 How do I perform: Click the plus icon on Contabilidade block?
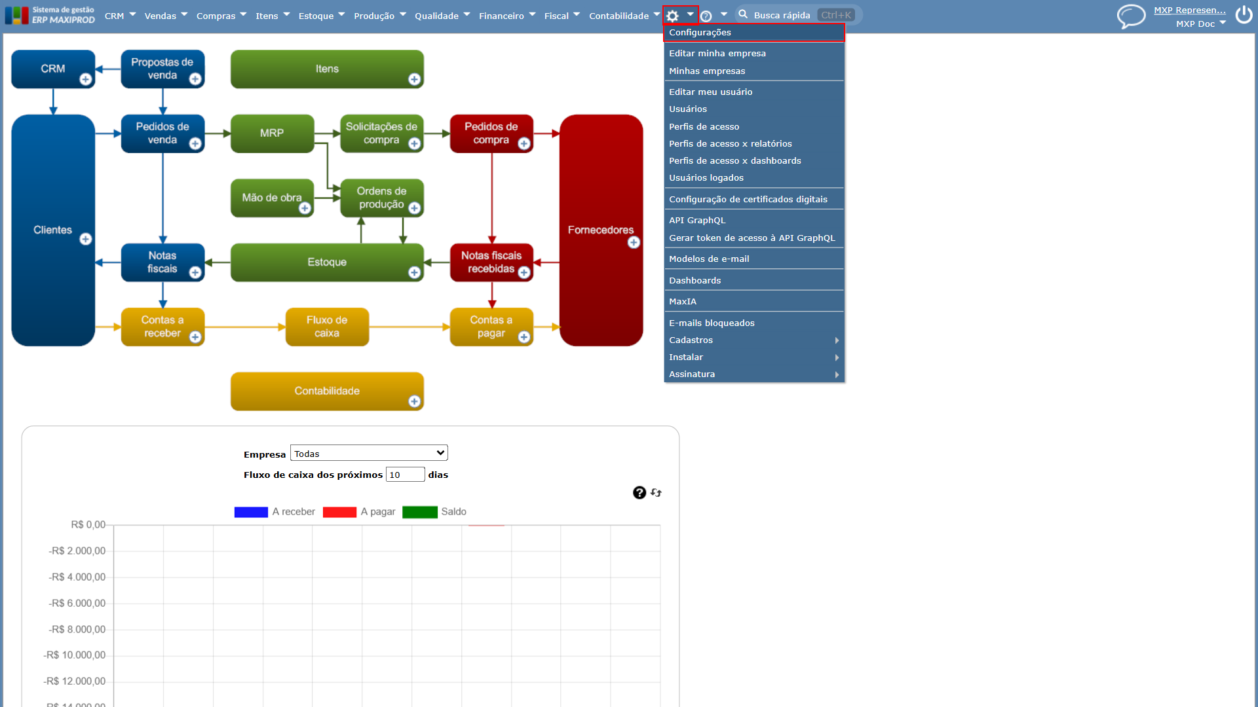coord(414,401)
